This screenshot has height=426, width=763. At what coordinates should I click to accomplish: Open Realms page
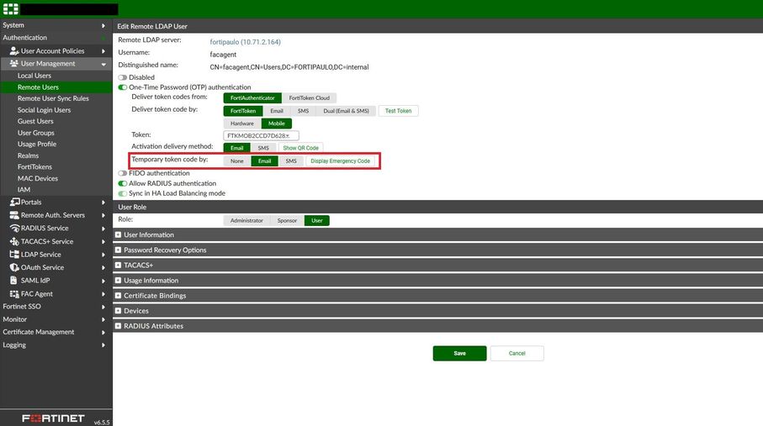pyautogui.click(x=28, y=155)
